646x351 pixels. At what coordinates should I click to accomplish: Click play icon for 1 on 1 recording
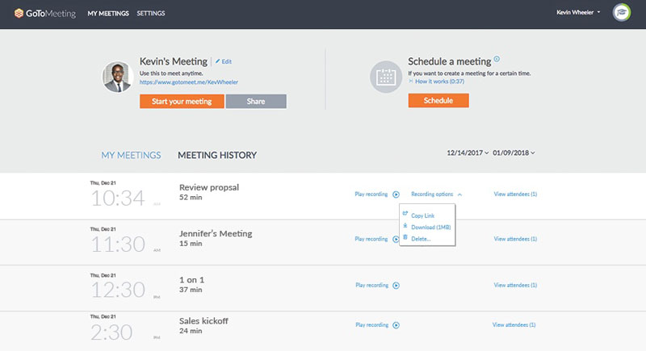396,285
